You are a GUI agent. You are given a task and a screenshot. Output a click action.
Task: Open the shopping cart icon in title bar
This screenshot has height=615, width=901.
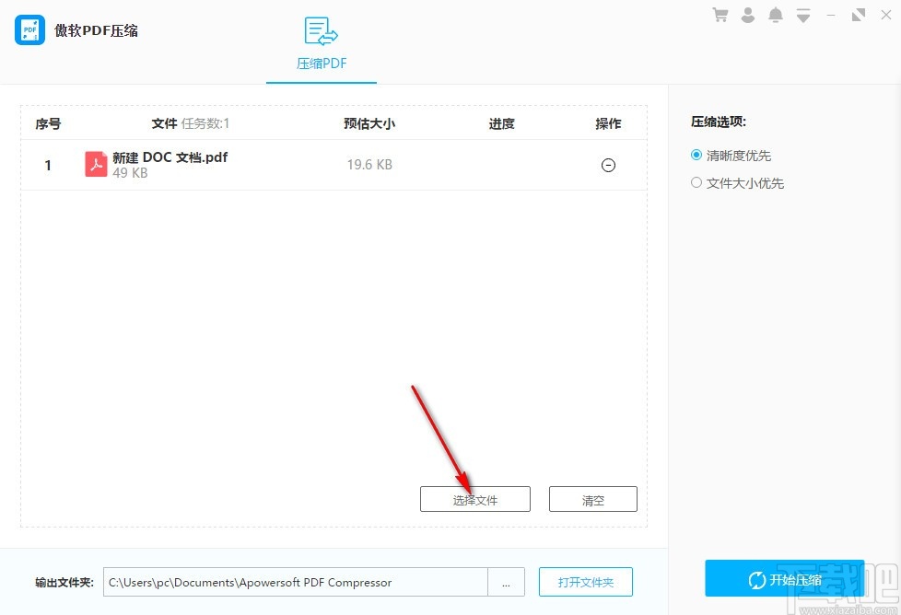(720, 15)
